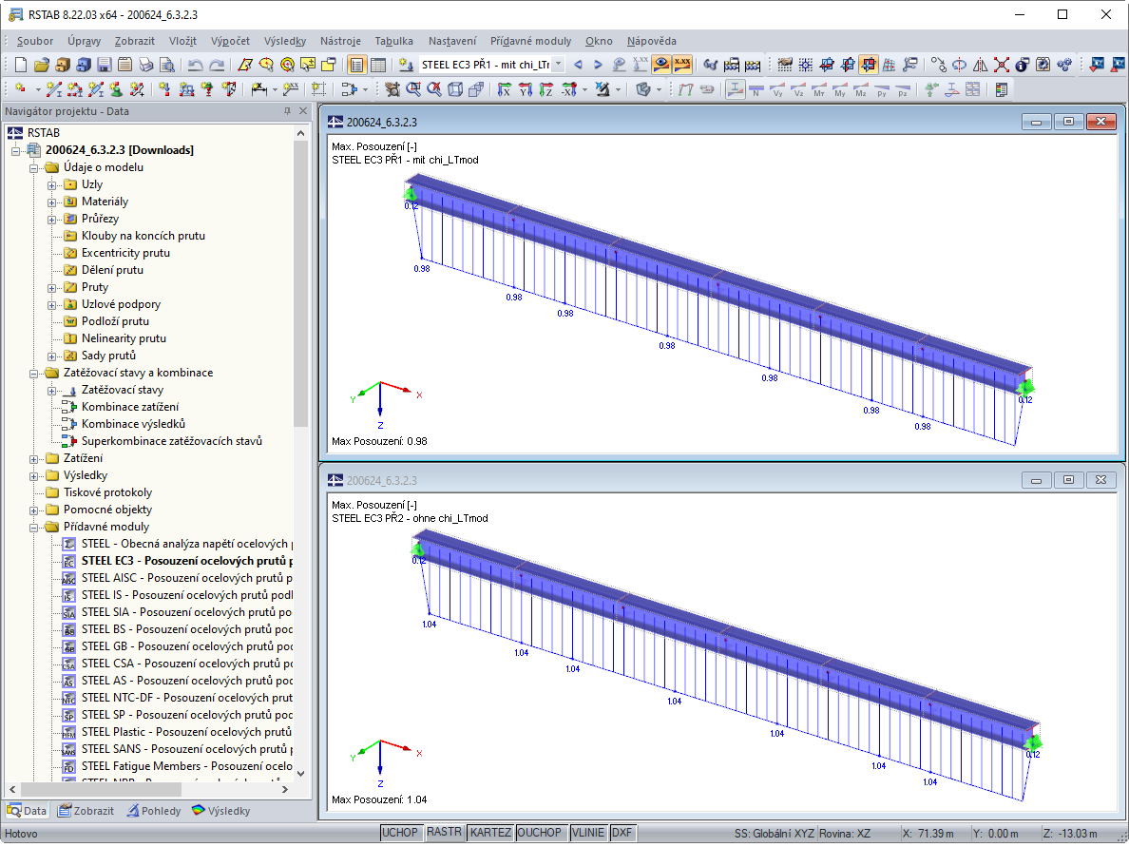Toggle the highlighted view-mode button in the top toolbar

coord(869,65)
